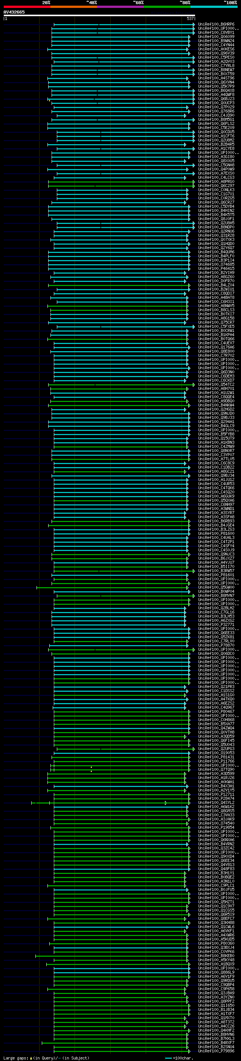This screenshot has height=1061, width=241.
Task: View hit UniRef100_Q3BXJ4
Action: coord(216,947)
